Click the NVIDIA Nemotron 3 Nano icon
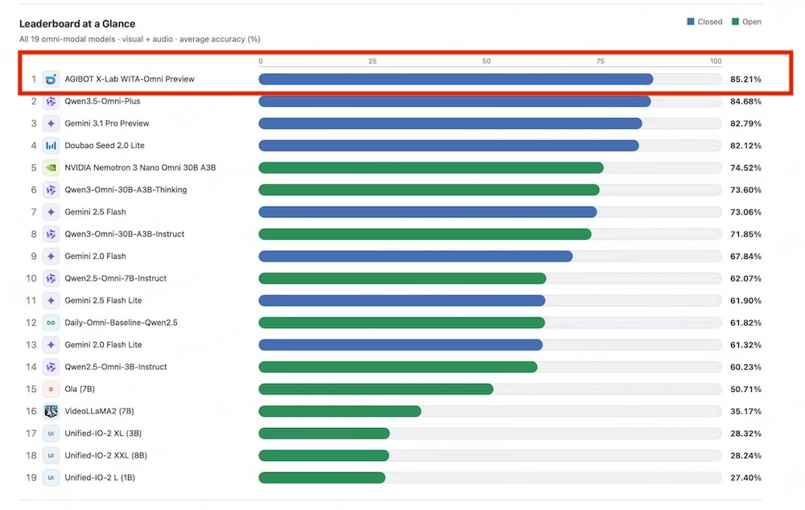 point(51,167)
